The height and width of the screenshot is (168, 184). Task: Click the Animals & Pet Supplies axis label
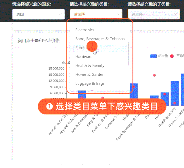point(58,124)
